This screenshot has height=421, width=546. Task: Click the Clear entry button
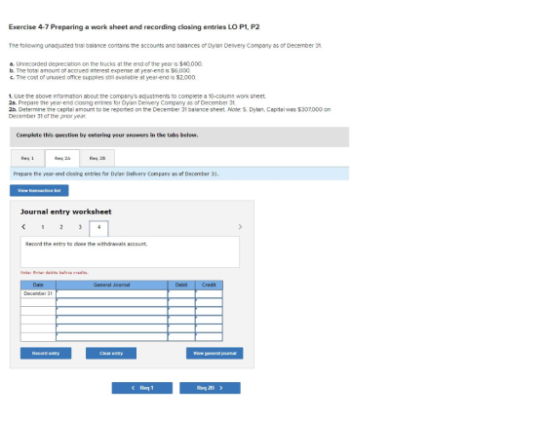[x=111, y=353]
